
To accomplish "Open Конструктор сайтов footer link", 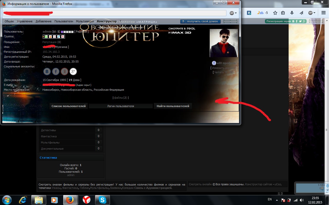I will pyautogui.click(x=259, y=184).
